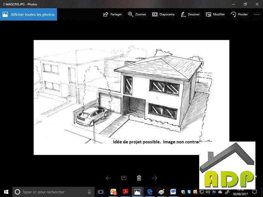
Task: Go to the next photo arrow
Action: point(154,178)
